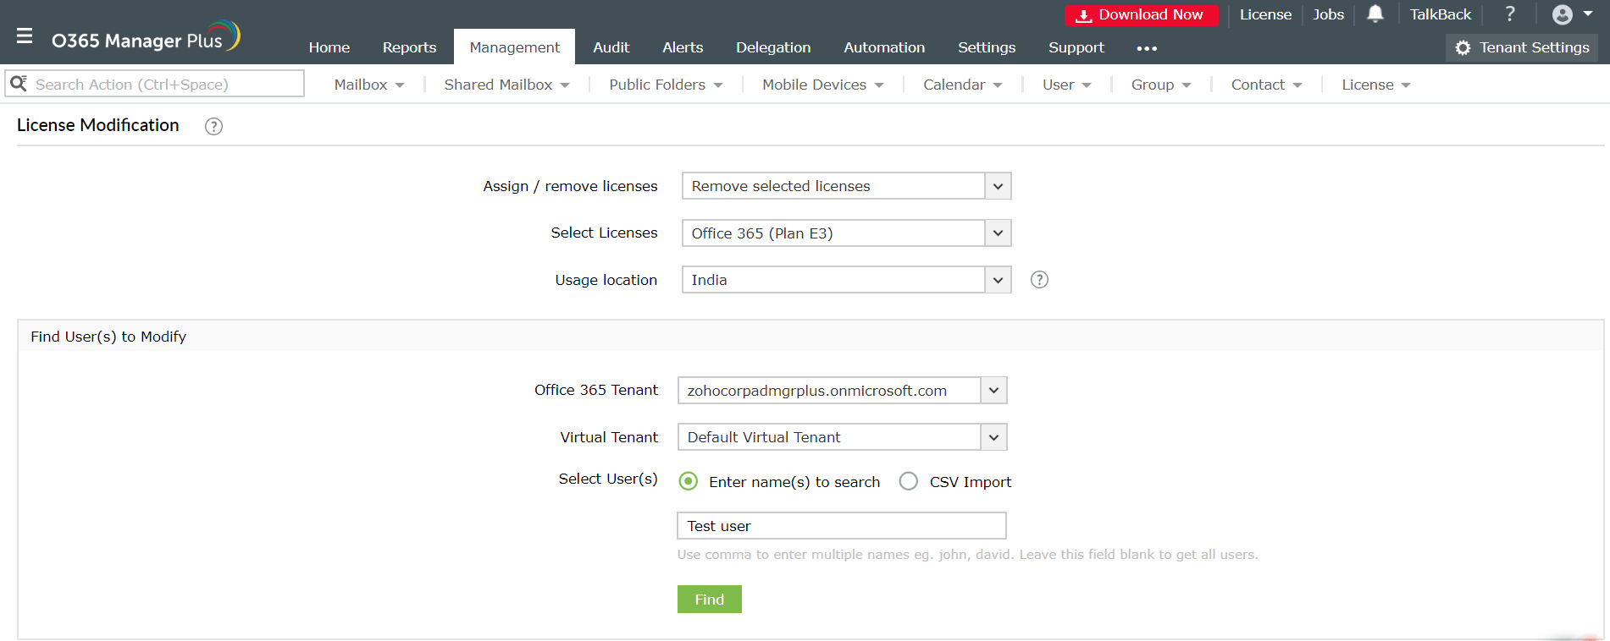This screenshot has width=1610, height=641.
Task: Open the notifications bell
Action: 1375,14
